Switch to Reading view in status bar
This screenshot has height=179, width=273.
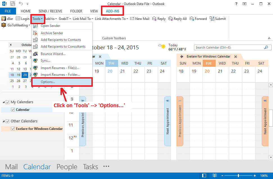[215, 176]
